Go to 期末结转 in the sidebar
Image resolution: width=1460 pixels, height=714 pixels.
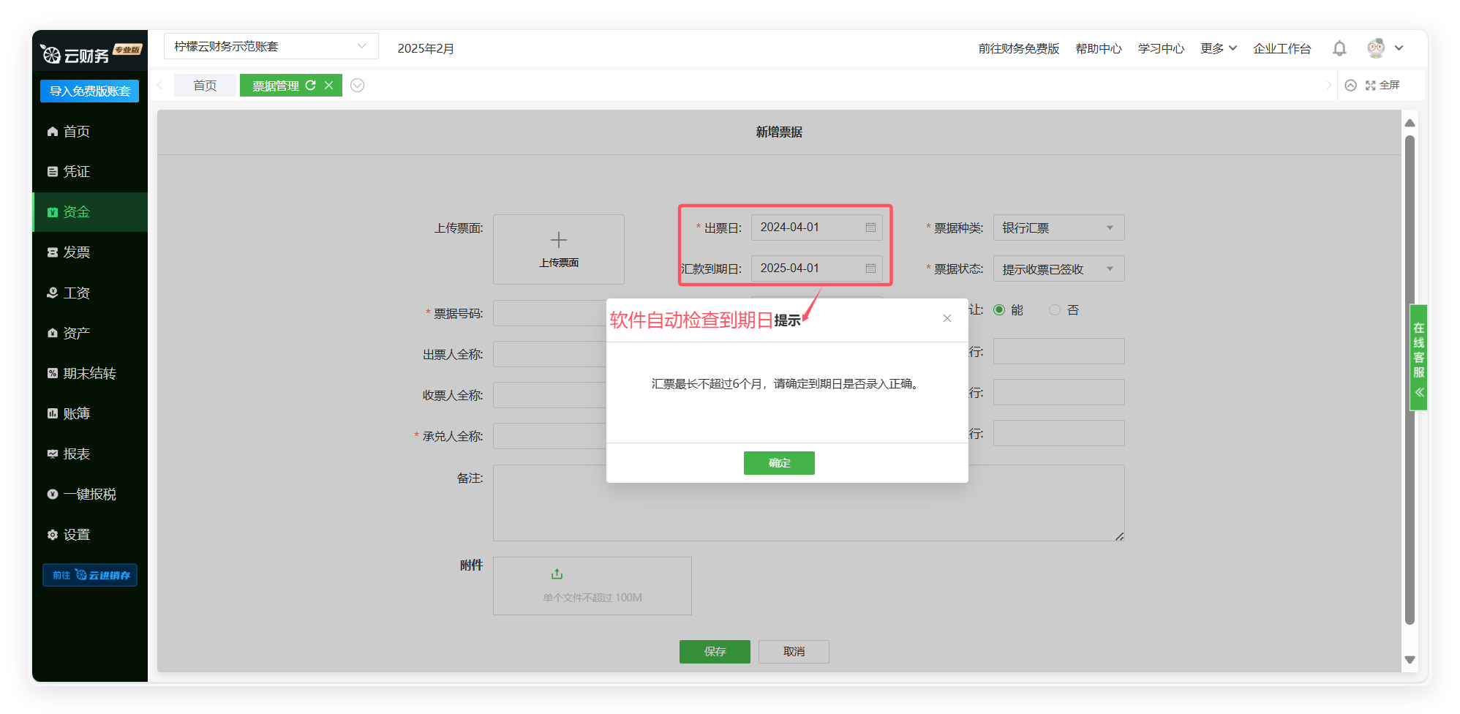[x=89, y=374]
